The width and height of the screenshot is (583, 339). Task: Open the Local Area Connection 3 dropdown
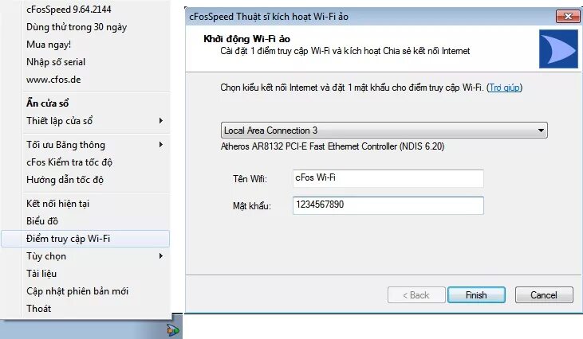click(x=384, y=131)
